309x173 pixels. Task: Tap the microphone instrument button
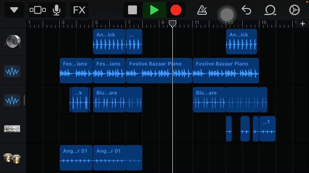56,10
